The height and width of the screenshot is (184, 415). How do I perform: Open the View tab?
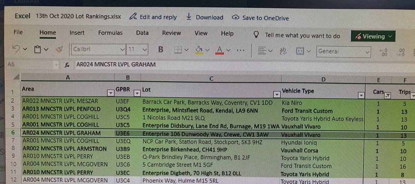[201, 33]
